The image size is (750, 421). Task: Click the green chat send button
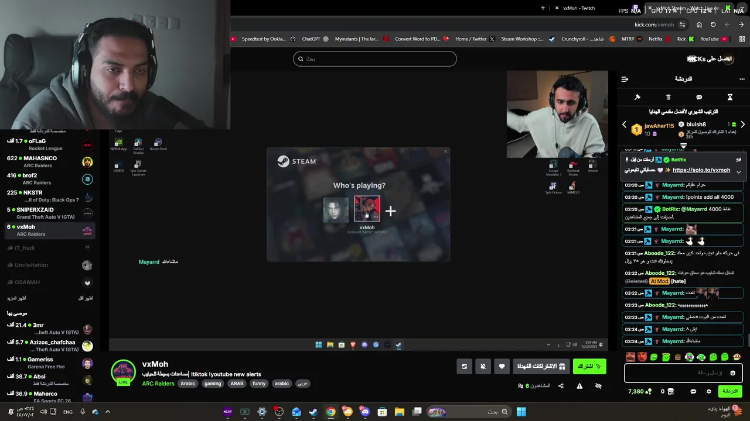[729, 391]
